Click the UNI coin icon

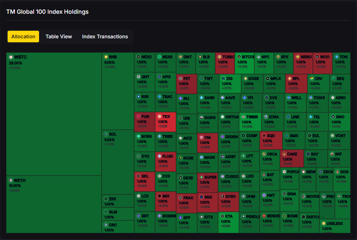[x=180, y=118]
